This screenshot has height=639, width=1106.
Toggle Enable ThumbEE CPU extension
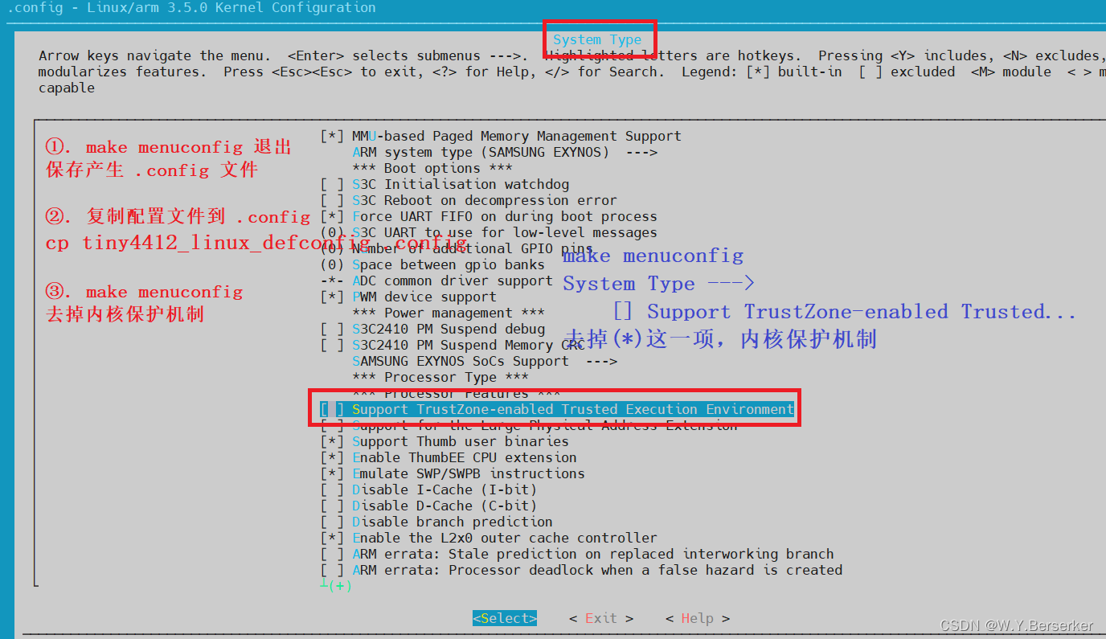[x=449, y=457]
